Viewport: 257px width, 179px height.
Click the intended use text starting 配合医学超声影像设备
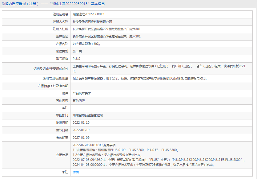[x=140, y=79]
